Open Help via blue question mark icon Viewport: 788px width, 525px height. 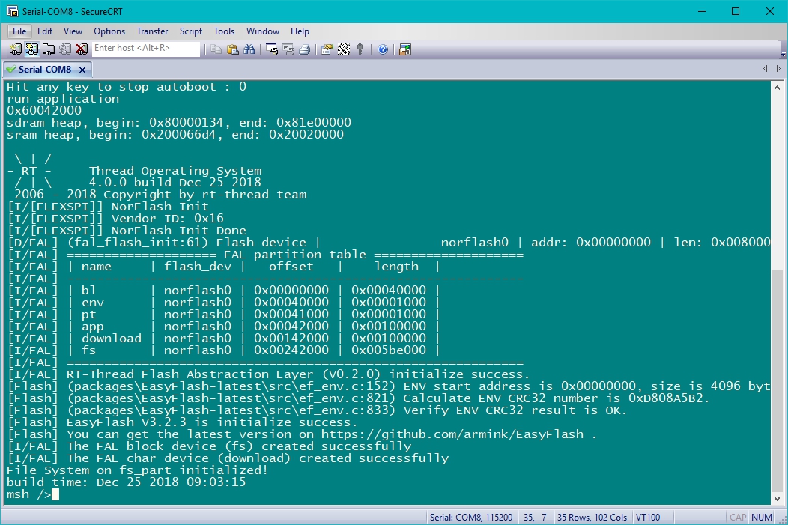(x=383, y=49)
